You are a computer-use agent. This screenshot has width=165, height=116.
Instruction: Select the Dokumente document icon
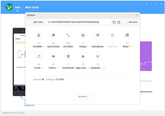[x=68, y=56]
